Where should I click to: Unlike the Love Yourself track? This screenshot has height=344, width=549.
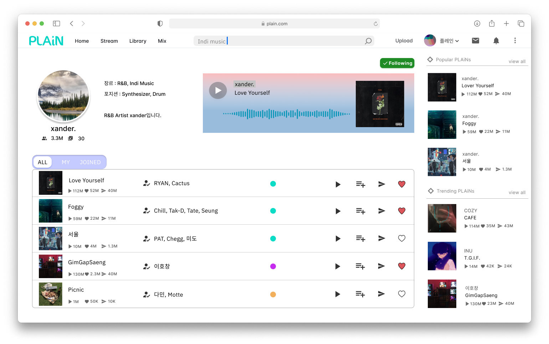[x=402, y=184]
